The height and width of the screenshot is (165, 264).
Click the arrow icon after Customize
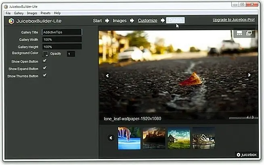pos(163,21)
